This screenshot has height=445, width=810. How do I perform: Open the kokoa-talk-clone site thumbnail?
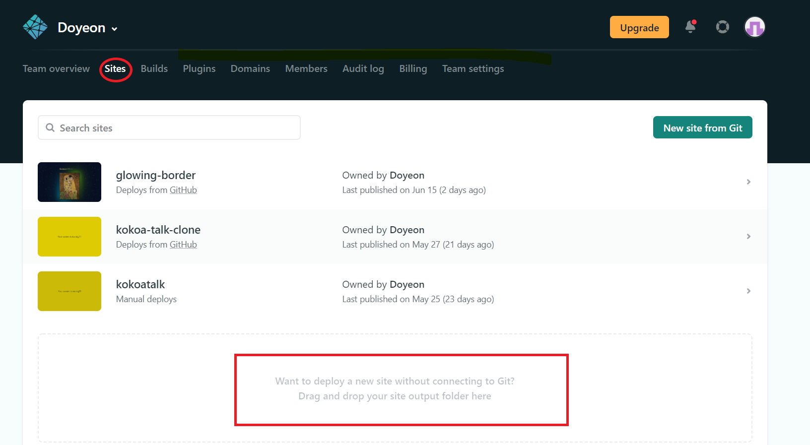[x=69, y=237]
